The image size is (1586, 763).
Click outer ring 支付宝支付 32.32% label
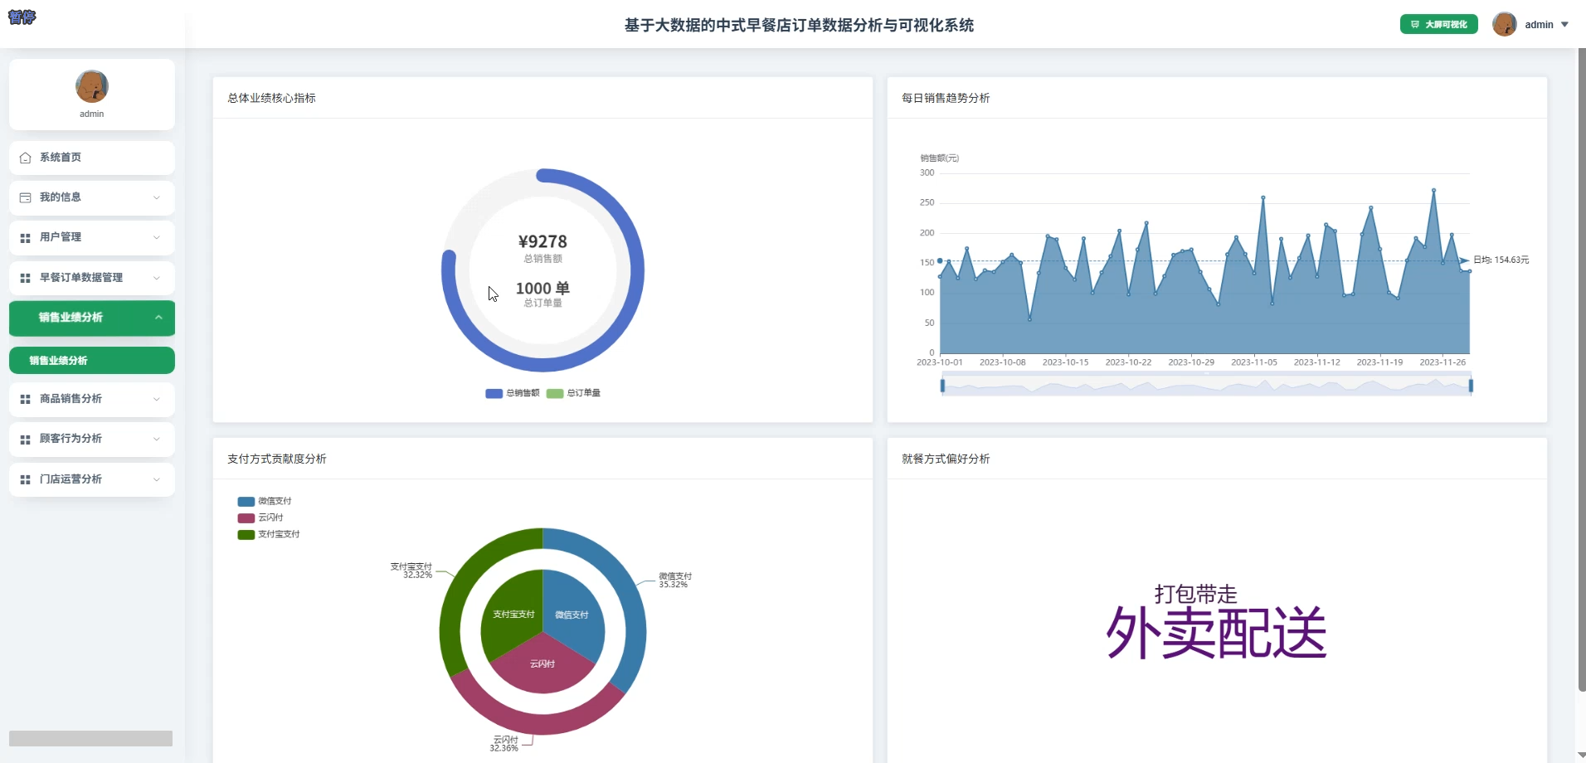pos(411,571)
